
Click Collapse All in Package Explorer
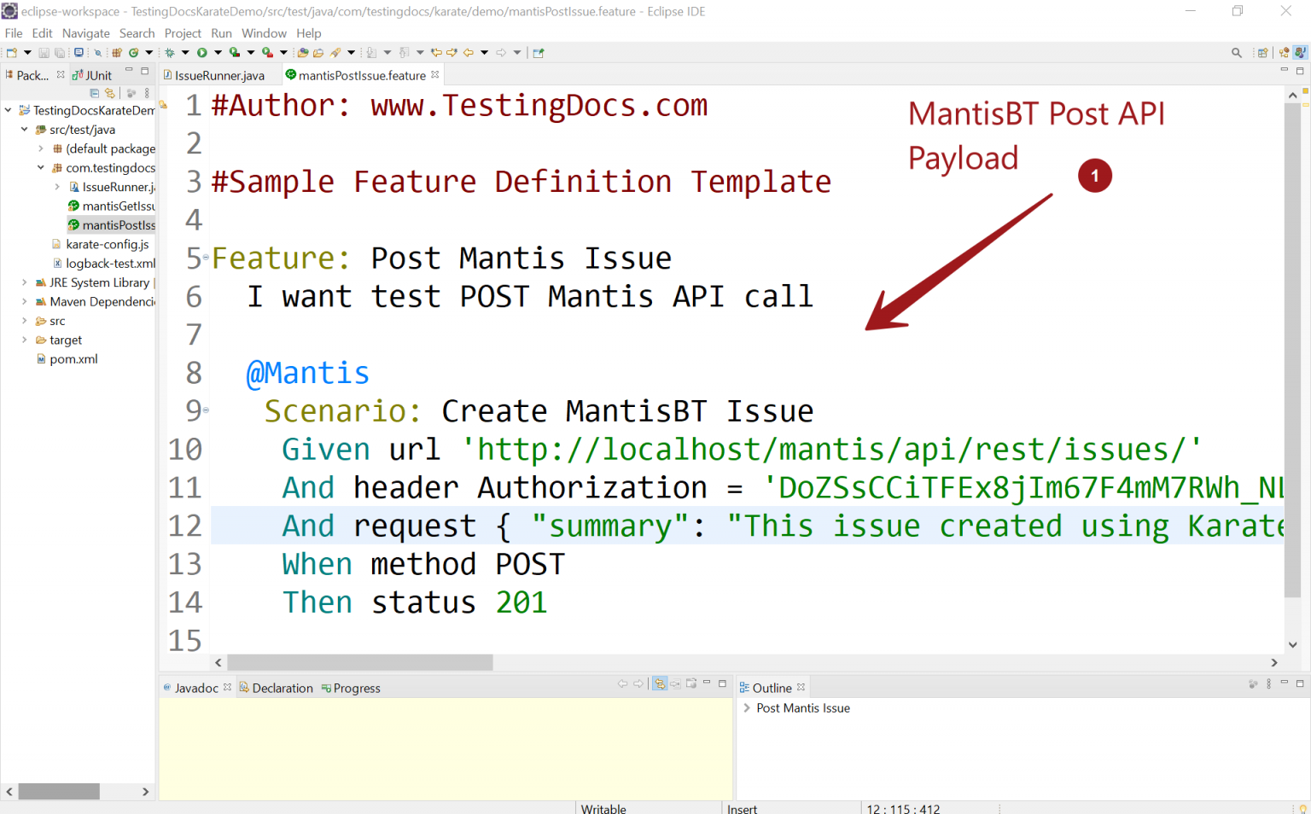tap(94, 93)
